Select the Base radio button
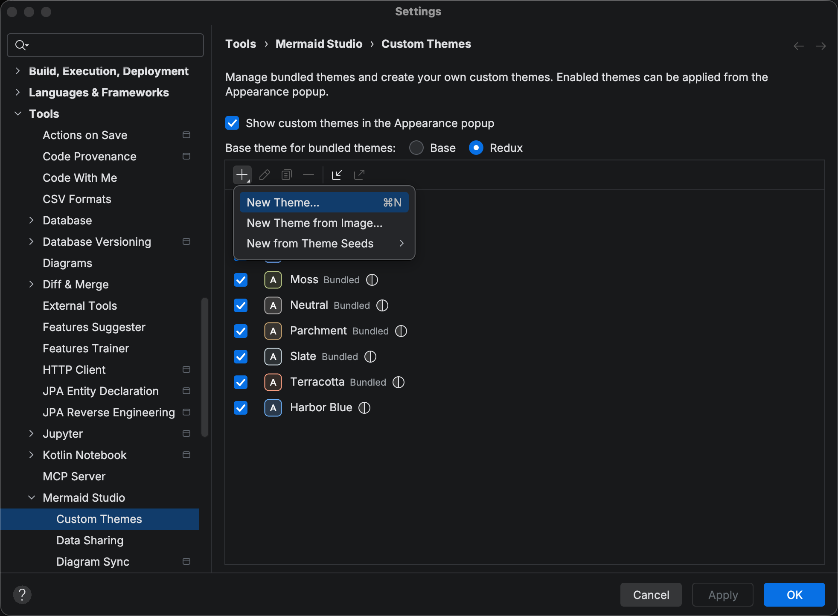 pos(416,148)
